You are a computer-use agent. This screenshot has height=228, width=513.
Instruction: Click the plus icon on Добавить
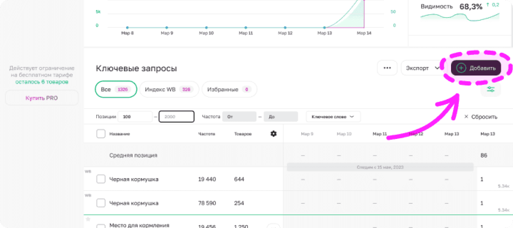click(x=461, y=68)
